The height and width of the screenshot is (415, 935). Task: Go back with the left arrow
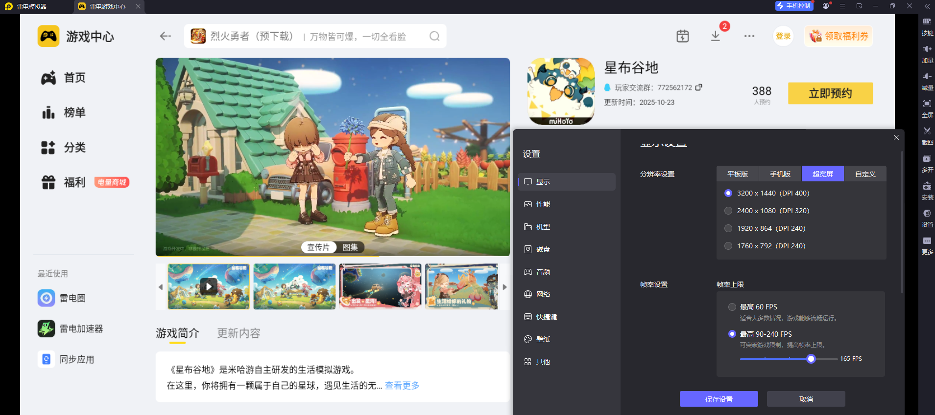pyautogui.click(x=166, y=36)
